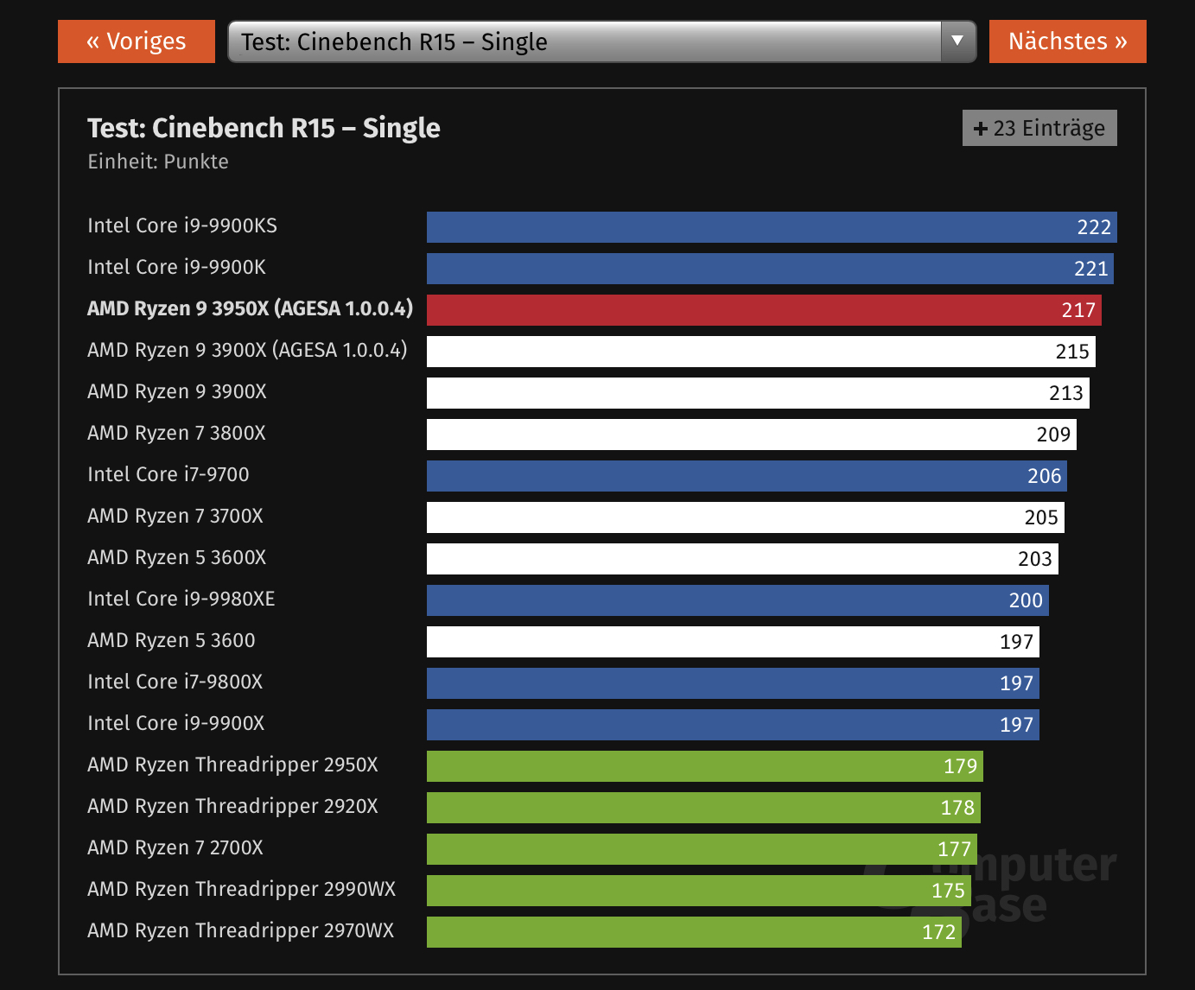Click the AMD Ryzen 7 3800X label
The height and width of the screenshot is (990, 1195).
point(176,433)
